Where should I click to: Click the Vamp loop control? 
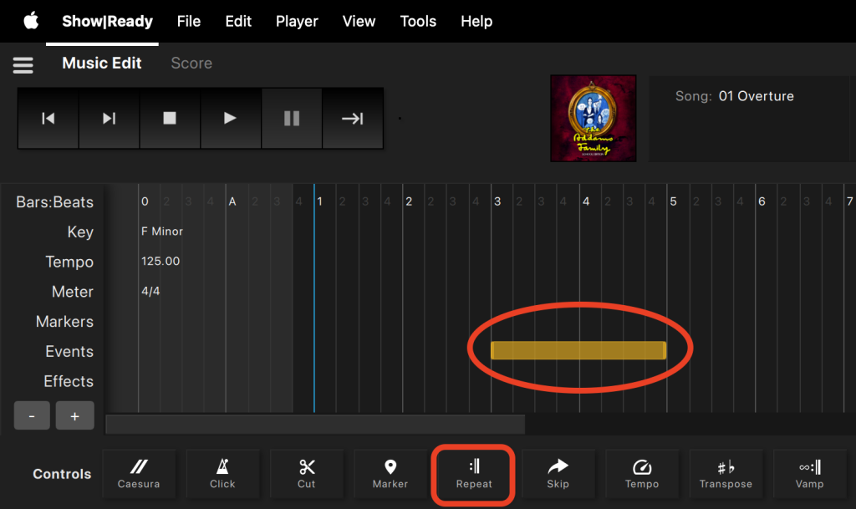coord(809,474)
